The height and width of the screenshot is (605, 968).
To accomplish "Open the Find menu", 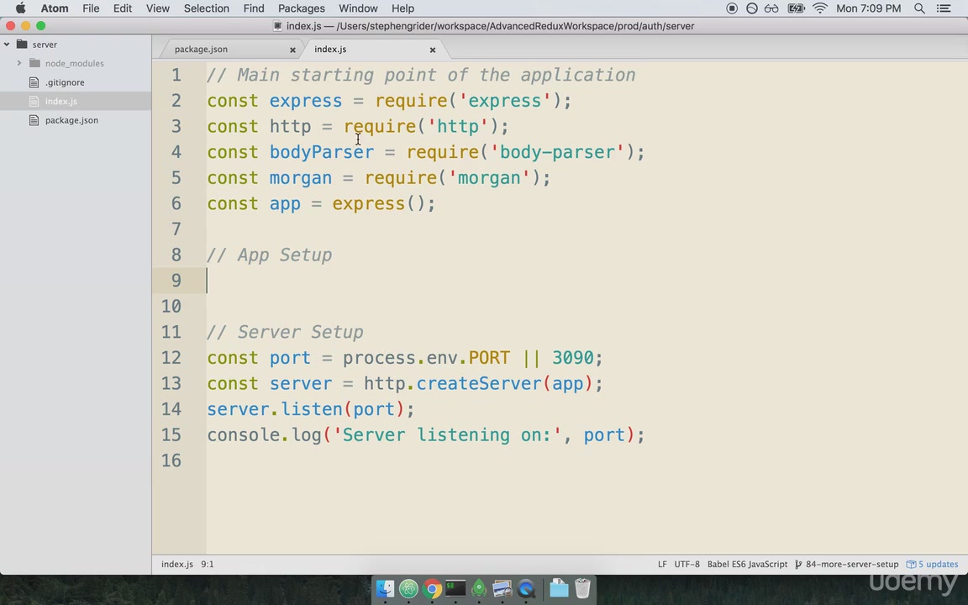I will coord(253,8).
